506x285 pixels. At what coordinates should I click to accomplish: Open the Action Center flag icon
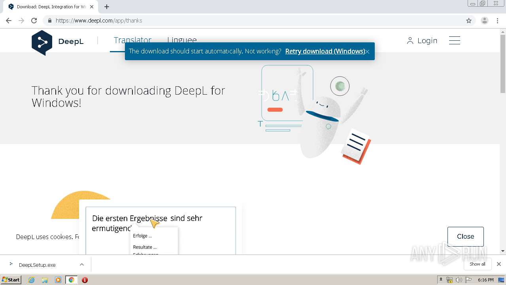[x=468, y=280]
